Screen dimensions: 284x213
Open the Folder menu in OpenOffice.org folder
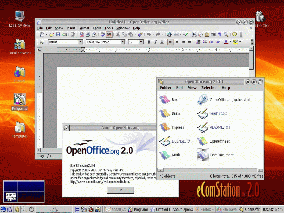pyautogui.click(x=165, y=88)
